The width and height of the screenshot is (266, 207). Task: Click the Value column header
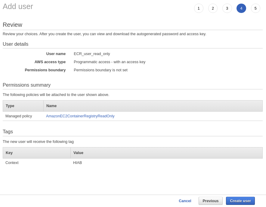point(78,153)
